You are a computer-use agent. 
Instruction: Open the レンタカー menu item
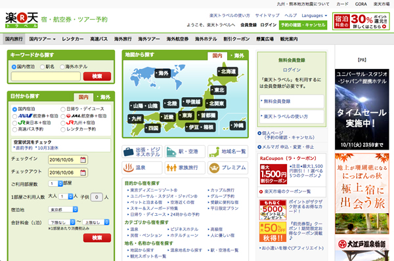[x=73, y=39]
